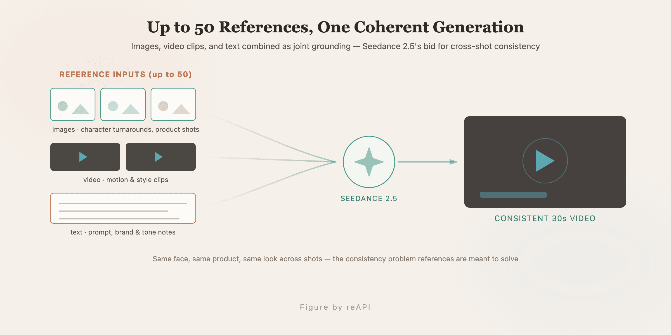Image resolution: width=671 pixels, height=335 pixels.
Task: Click the green circle in first thumbnail
Action: [63, 106]
